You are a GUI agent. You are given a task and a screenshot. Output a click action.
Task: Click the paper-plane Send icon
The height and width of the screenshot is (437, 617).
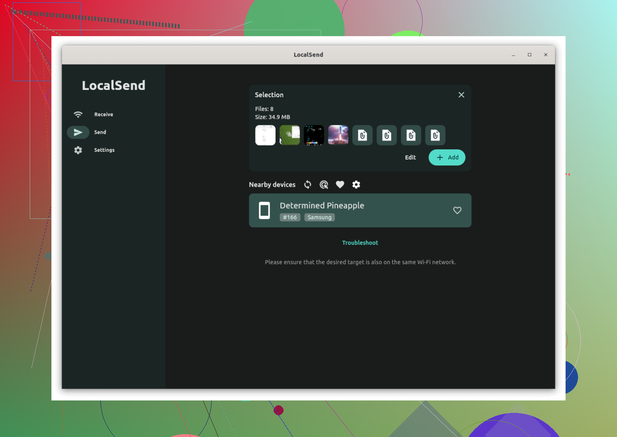[x=78, y=132]
